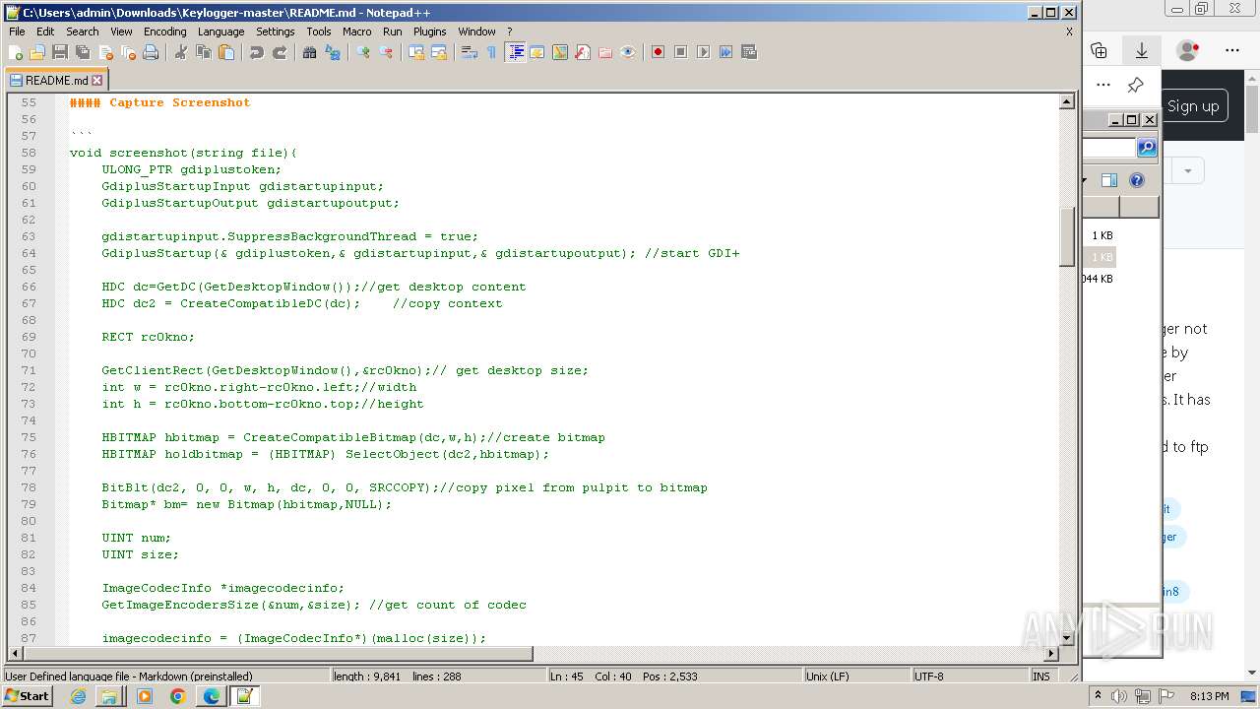Toggle synchronize vertical scrolling icon
Viewport: 1260px width, 709px height.
tap(416, 52)
